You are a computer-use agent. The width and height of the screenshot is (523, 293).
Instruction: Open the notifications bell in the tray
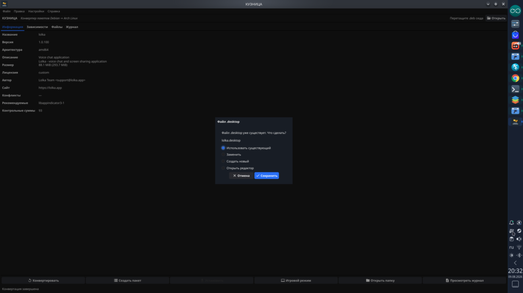[511, 223]
